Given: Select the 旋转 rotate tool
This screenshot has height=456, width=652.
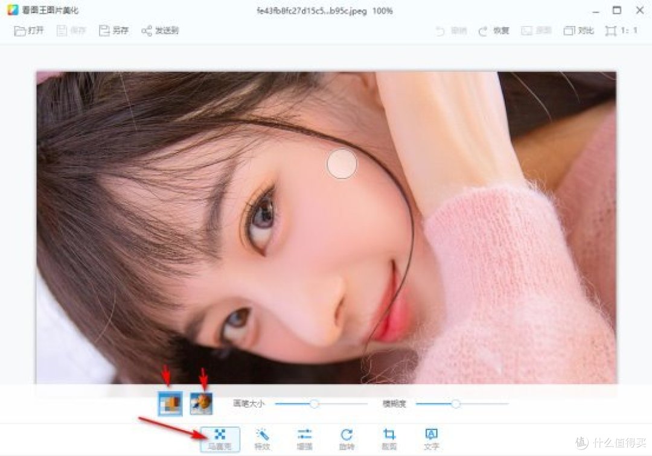Looking at the screenshot, I should pyautogui.click(x=347, y=439).
